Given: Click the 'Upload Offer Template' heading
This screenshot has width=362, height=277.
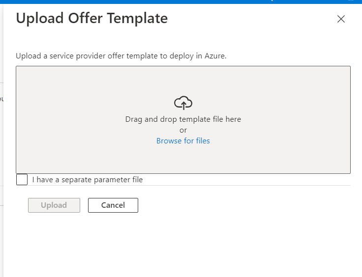Looking at the screenshot, I should point(91,19).
